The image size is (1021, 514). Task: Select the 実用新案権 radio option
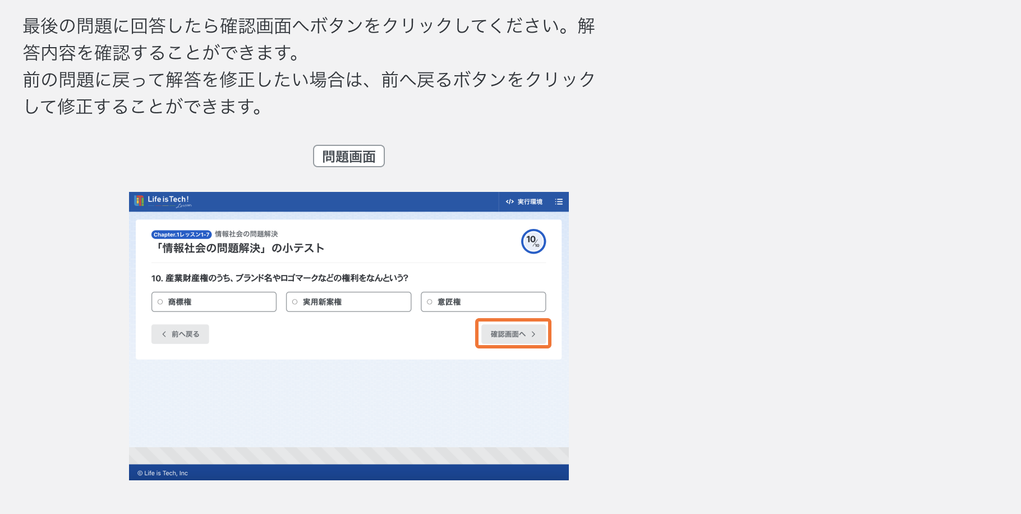coord(348,302)
